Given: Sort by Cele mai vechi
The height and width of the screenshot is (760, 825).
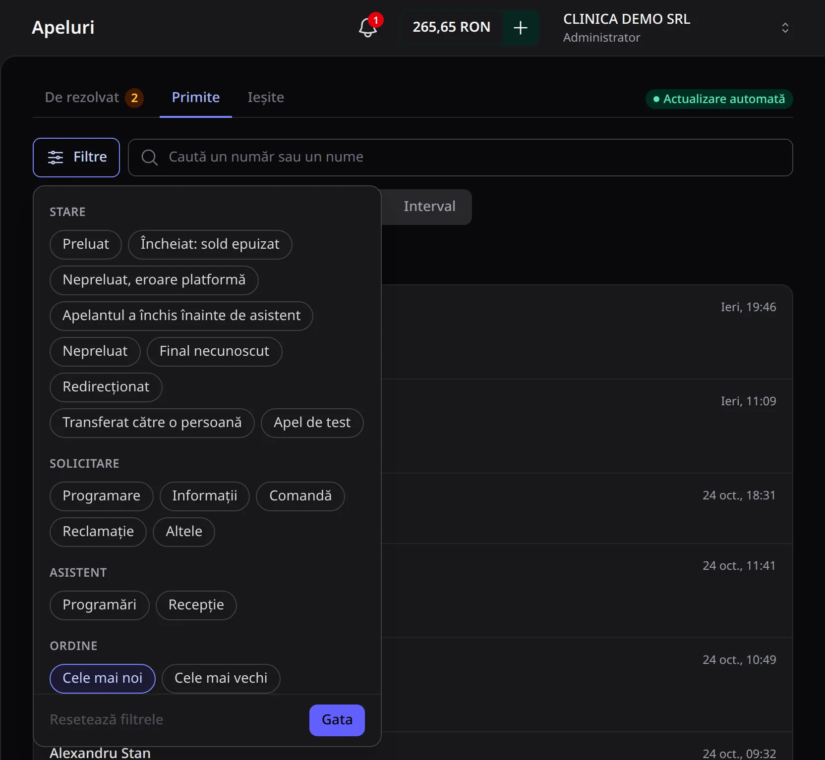Looking at the screenshot, I should pos(221,678).
